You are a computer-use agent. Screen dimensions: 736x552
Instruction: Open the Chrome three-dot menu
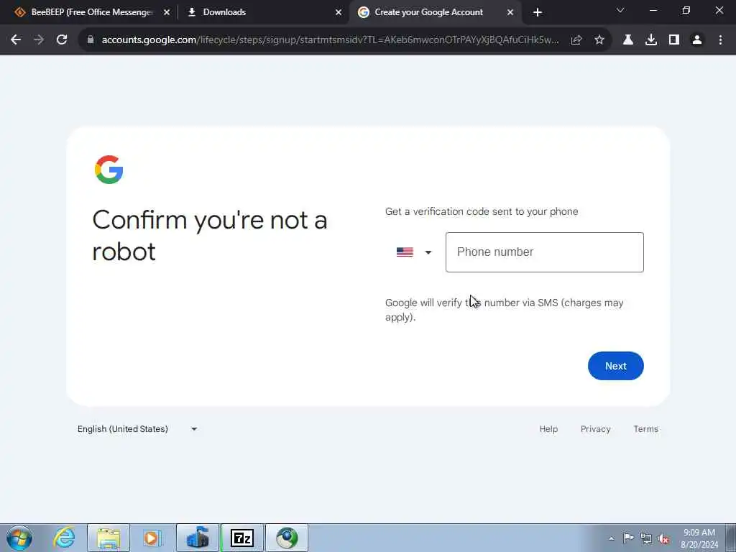(720, 40)
